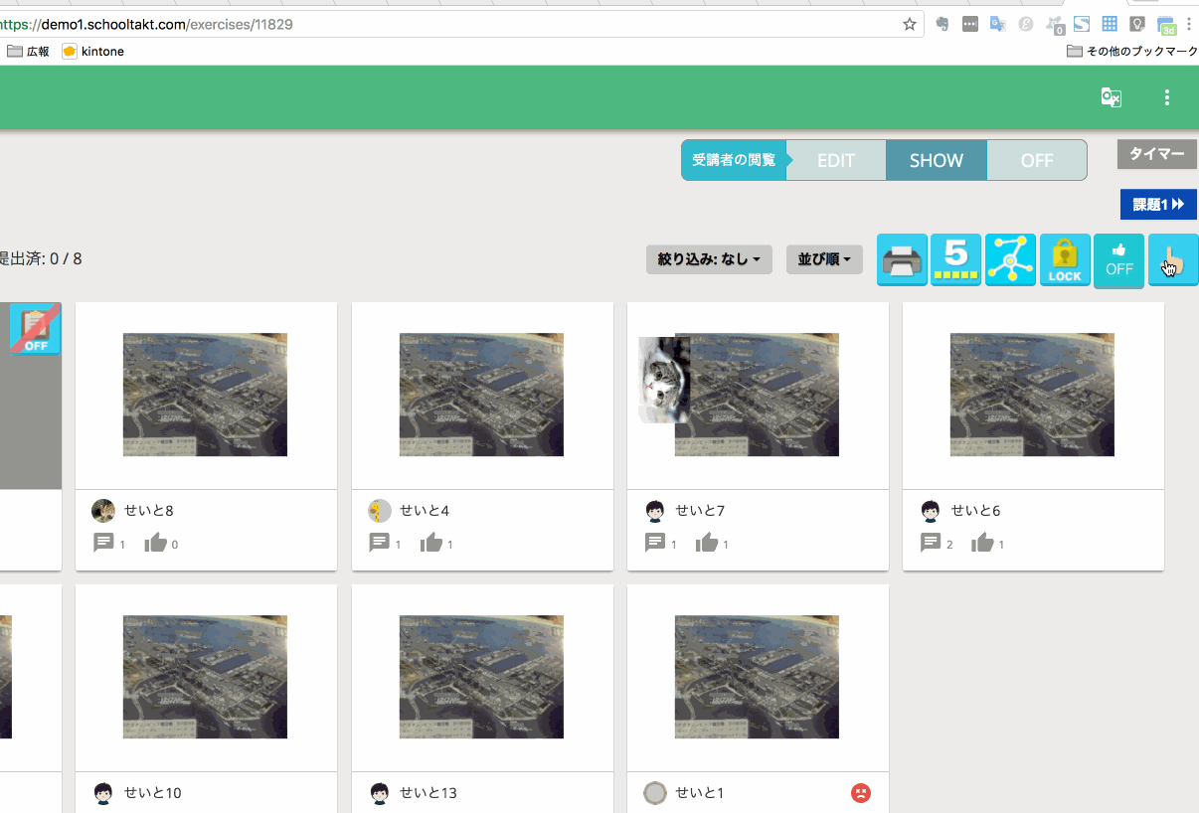Open the 絞り込み: なし filter dropdown
Screen dimensions: 1199x813
709,259
